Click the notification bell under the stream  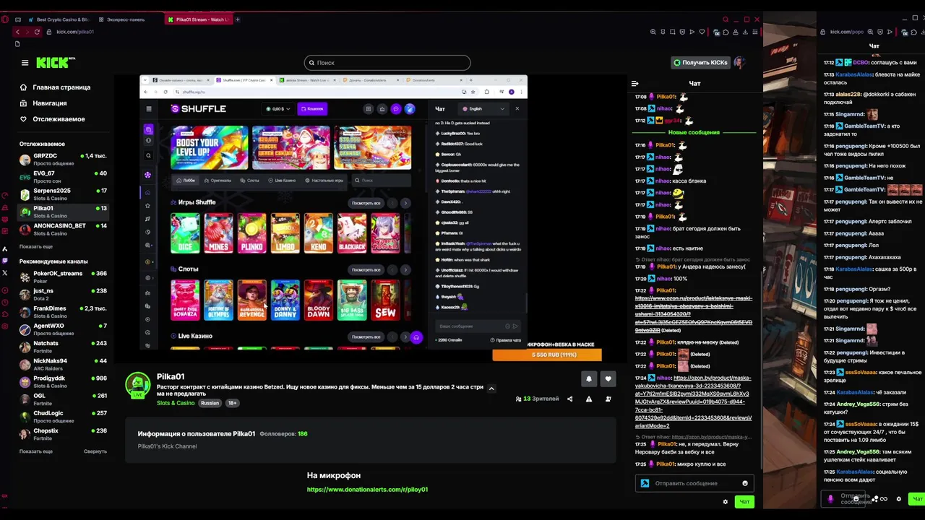(589, 378)
